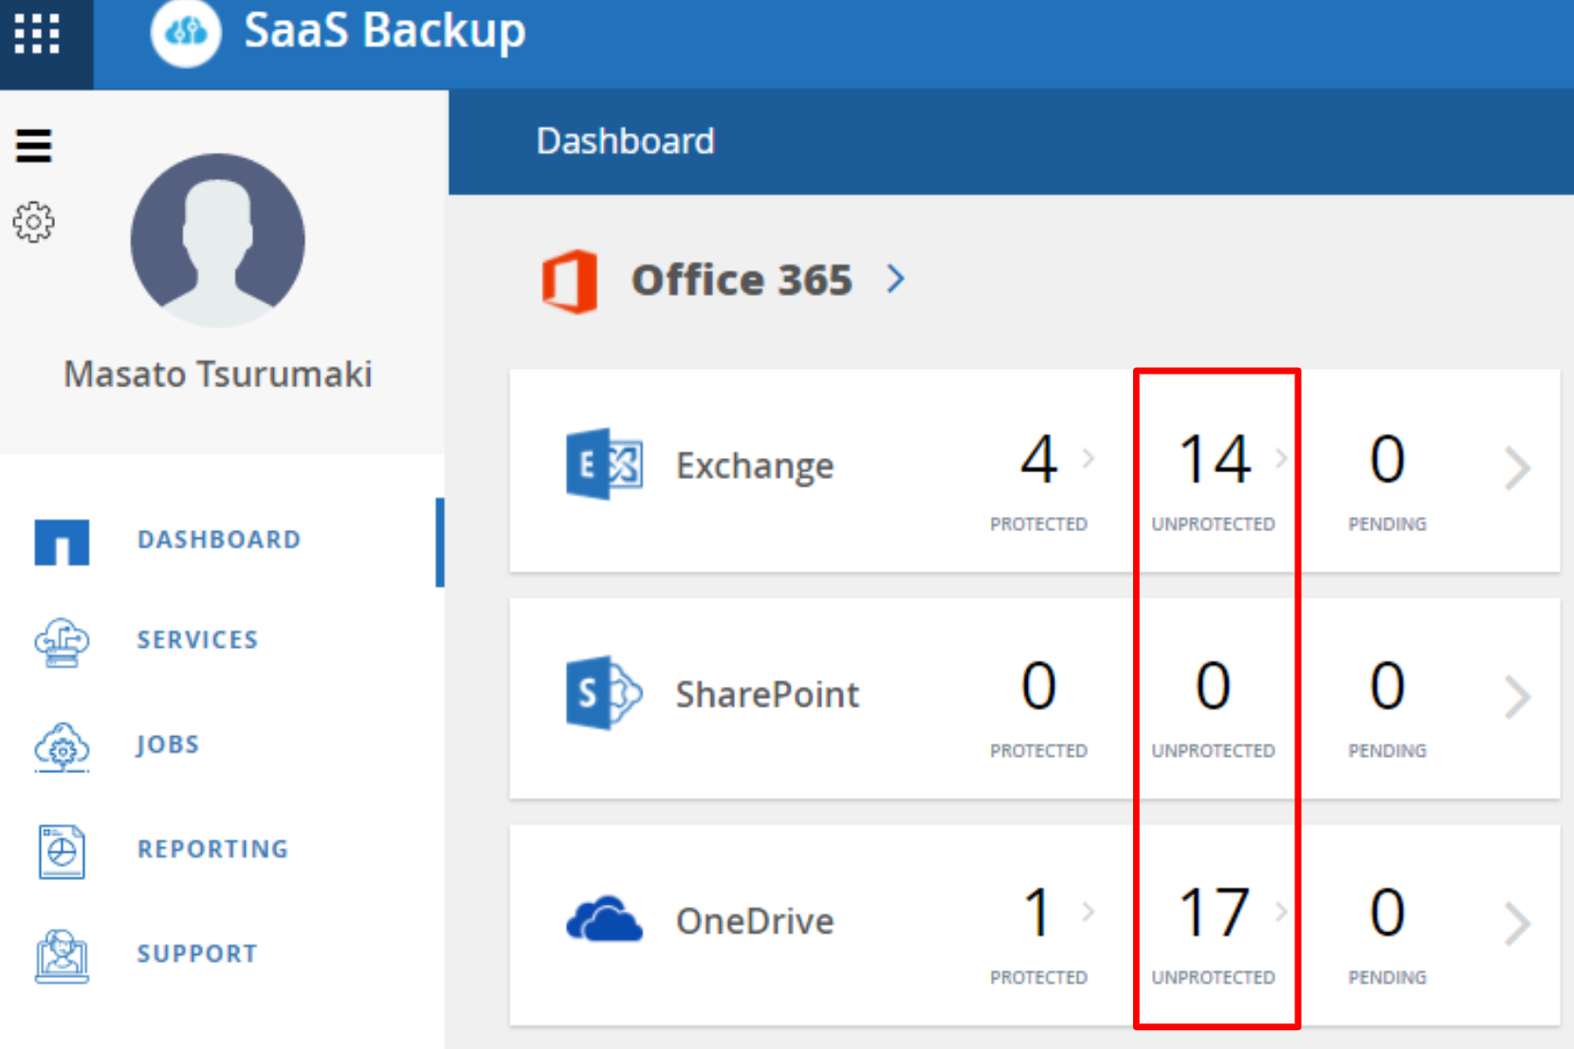Click the arrow beside OneDrive protected 1
Image resolution: width=1574 pixels, height=1049 pixels.
[1089, 911]
